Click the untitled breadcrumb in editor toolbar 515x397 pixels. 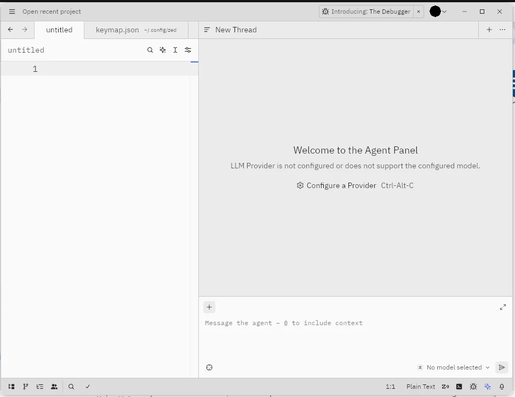(x=26, y=50)
